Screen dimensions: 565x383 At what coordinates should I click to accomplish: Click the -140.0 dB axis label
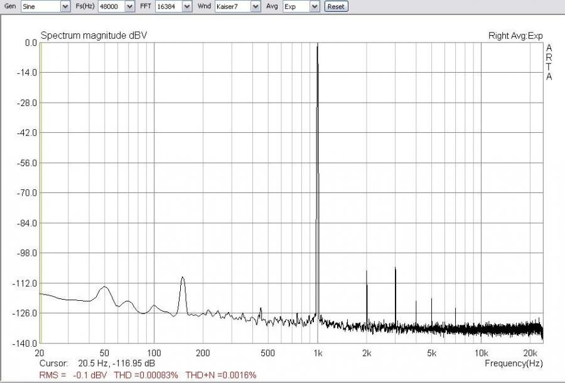click(x=25, y=344)
